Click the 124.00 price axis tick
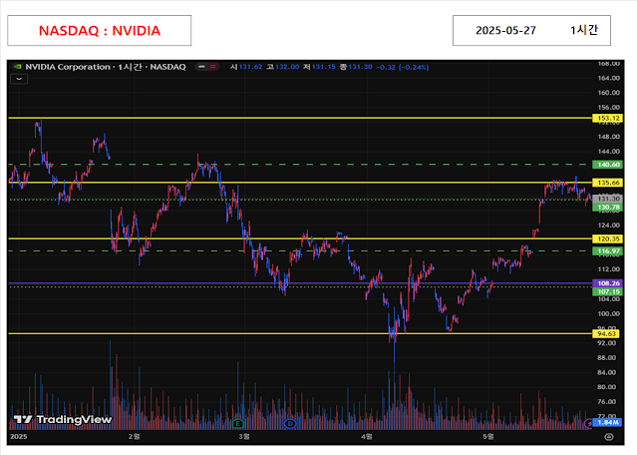This screenshot has width=637, height=455. [608, 225]
